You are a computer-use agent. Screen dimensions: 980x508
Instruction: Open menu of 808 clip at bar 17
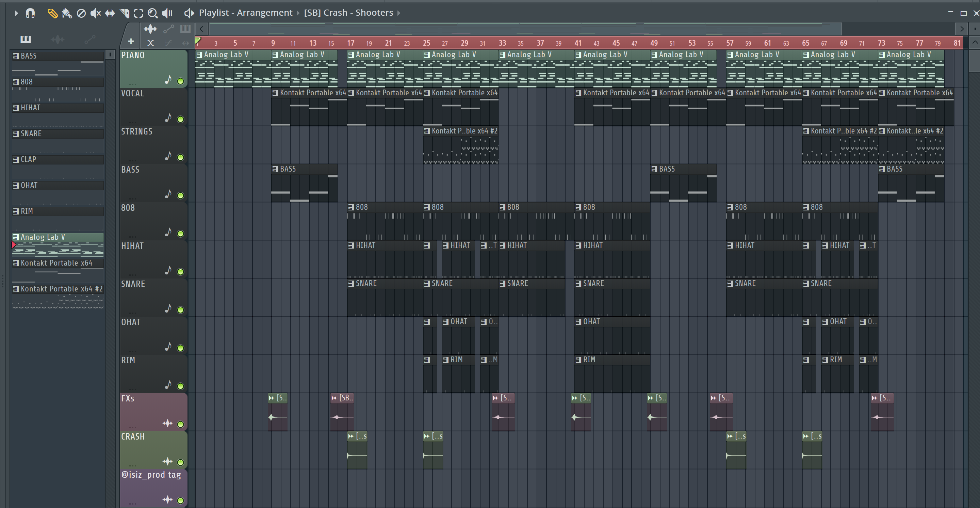[351, 207]
